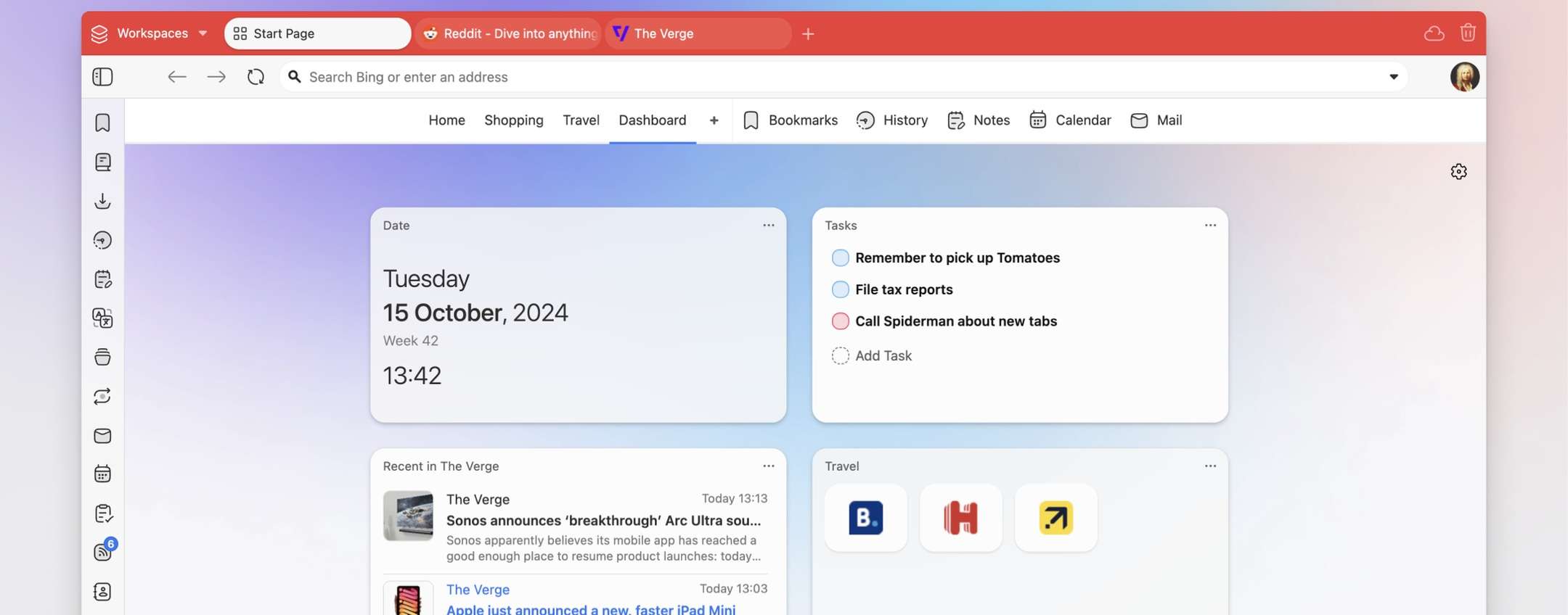Image resolution: width=1568 pixels, height=615 pixels.
Task: Toggle the side panel visibility button
Action: point(102,77)
